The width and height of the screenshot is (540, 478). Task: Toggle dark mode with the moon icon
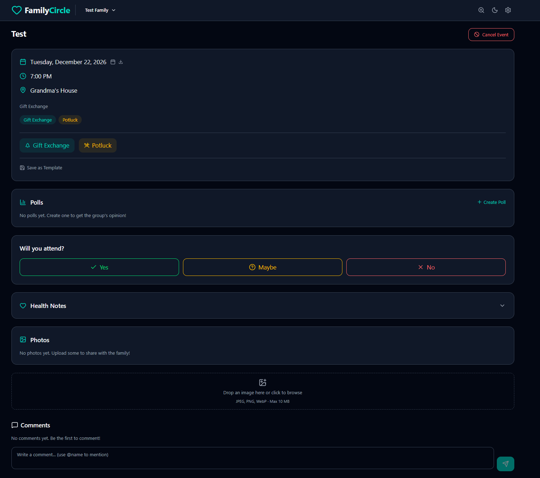point(495,10)
